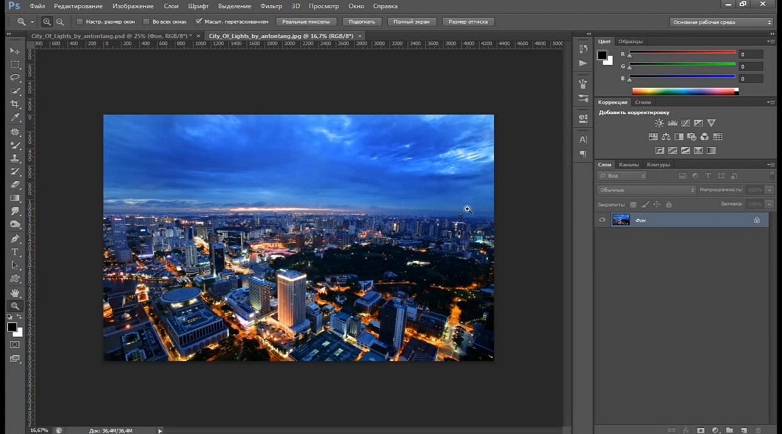Click the Zoom In mode icon
The width and height of the screenshot is (782, 434).
click(x=47, y=22)
